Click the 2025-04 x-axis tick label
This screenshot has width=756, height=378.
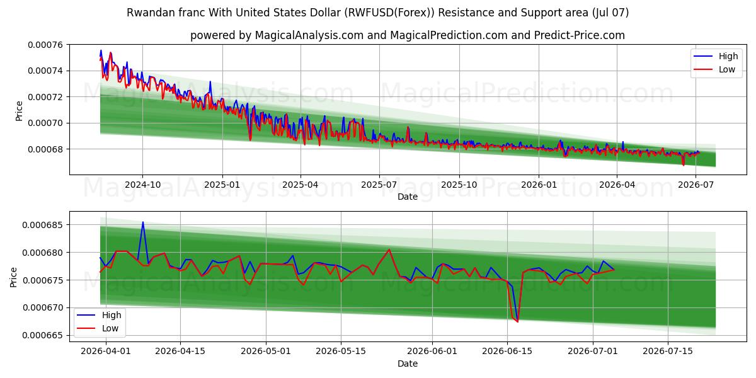coord(300,185)
